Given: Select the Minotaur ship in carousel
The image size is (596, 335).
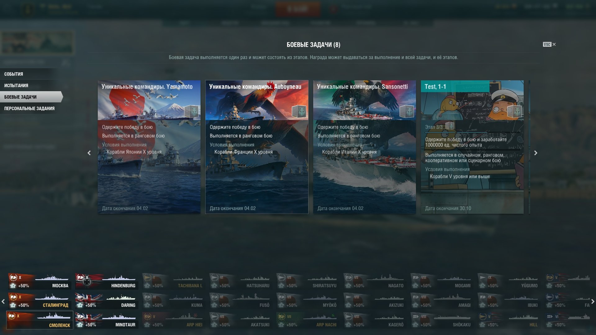Looking at the screenshot, I should 107,320.
